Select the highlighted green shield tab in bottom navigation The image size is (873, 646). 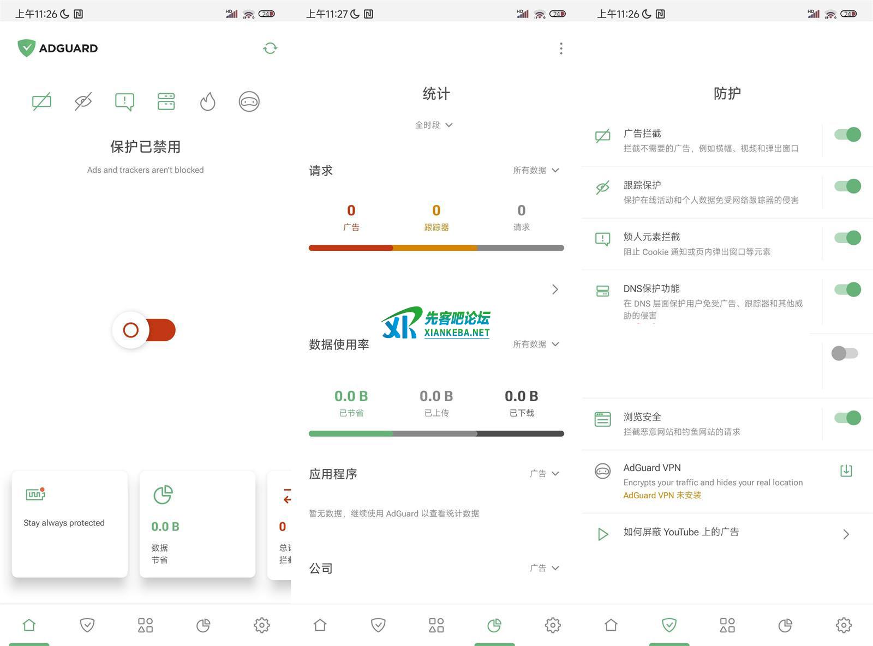(x=669, y=625)
